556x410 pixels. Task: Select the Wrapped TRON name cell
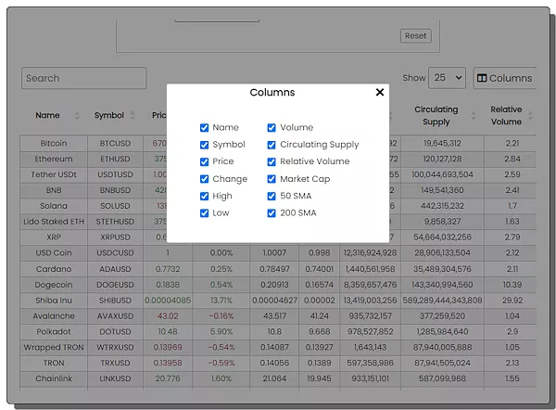(54, 347)
